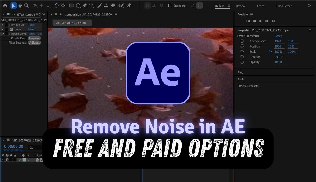Switch to the Small Screen workspace
Image resolution: width=316 pixels, height=182 pixels.
tap(284, 6)
